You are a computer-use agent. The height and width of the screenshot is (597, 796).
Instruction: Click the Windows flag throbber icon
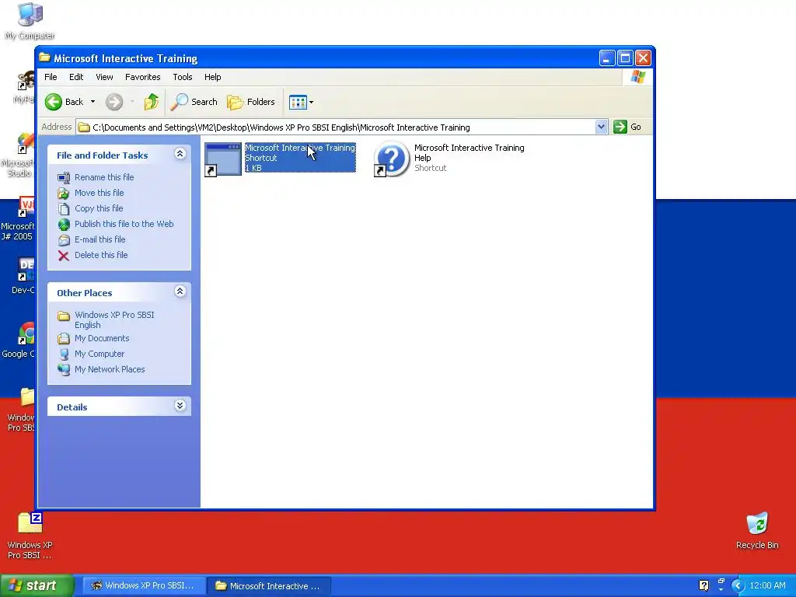click(637, 77)
